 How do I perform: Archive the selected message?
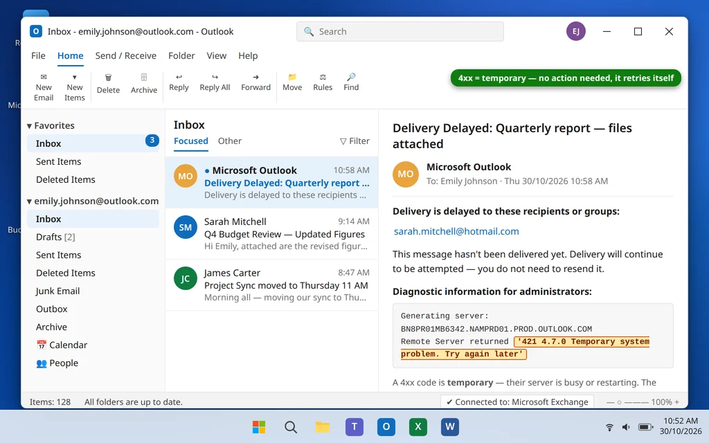pyautogui.click(x=144, y=84)
